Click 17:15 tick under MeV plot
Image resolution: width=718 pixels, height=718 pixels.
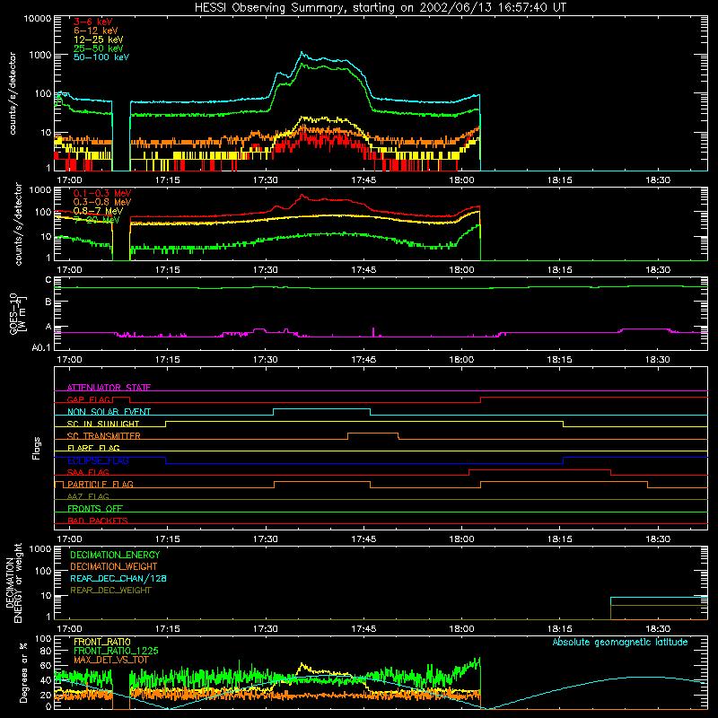pos(168,270)
